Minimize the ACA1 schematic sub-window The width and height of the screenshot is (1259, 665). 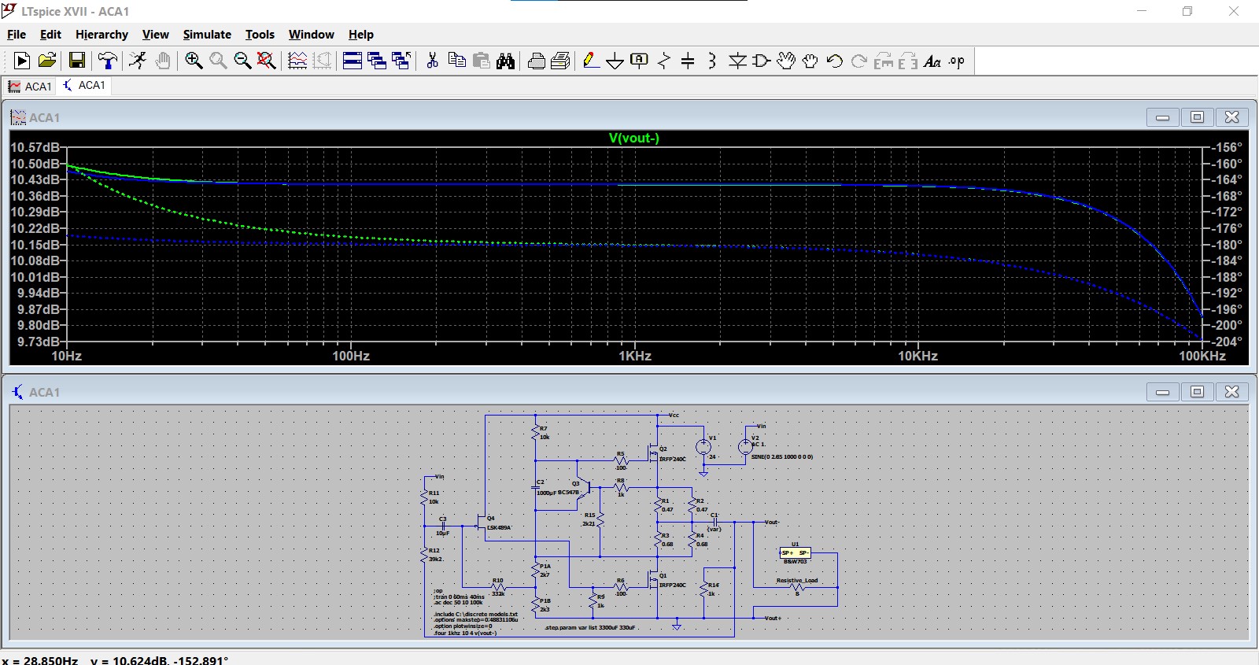pos(1163,392)
